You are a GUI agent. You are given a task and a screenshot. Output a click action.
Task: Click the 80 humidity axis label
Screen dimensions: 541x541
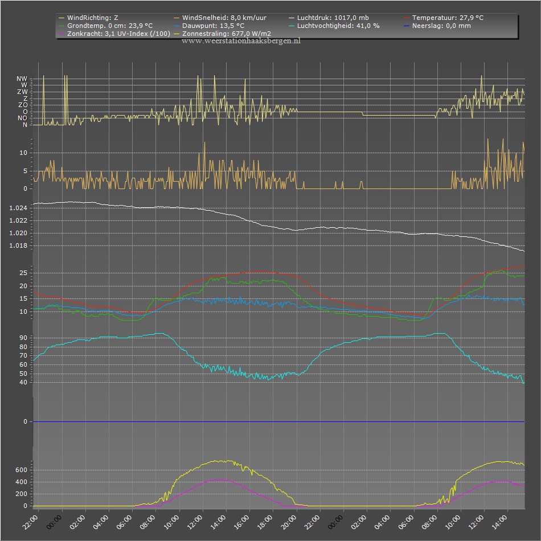coord(23,347)
